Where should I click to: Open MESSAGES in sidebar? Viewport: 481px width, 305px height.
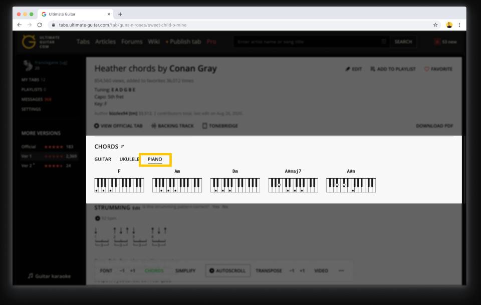[x=36, y=99]
